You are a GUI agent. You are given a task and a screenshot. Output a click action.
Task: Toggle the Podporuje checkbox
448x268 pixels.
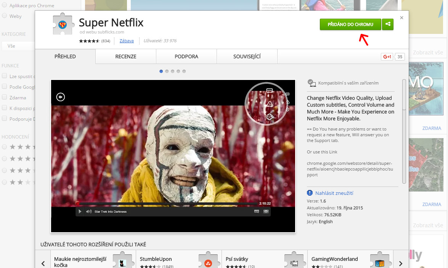click(x=4, y=118)
